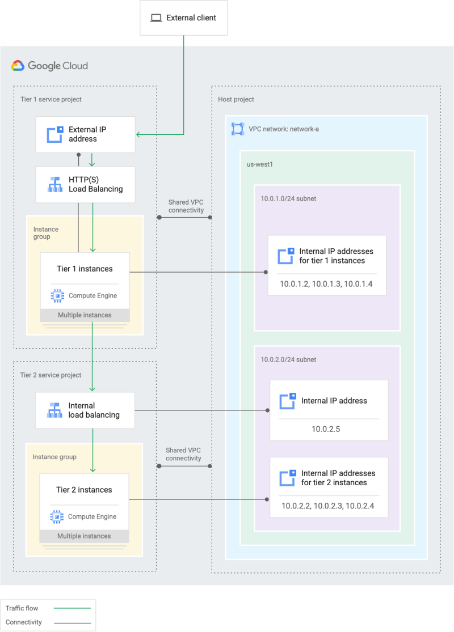Click the VPC network: network-a icon
This screenshot has width=454, height=632.
coord(238,129)
